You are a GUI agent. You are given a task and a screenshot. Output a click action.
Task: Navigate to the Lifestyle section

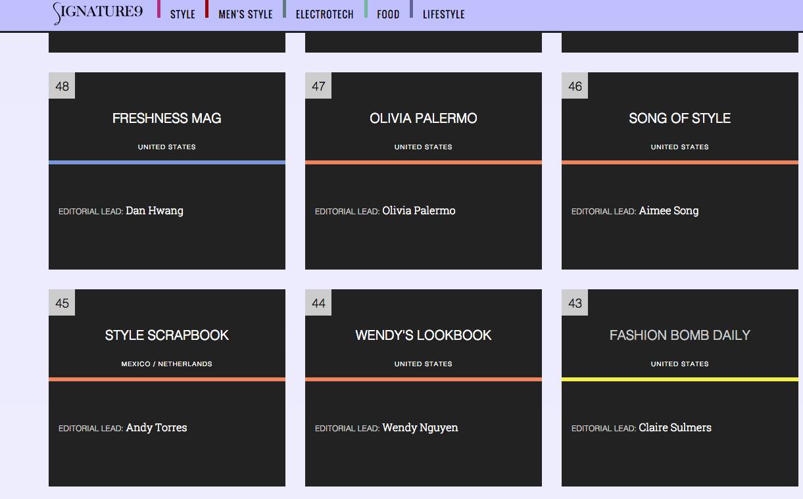click(443, 14)
